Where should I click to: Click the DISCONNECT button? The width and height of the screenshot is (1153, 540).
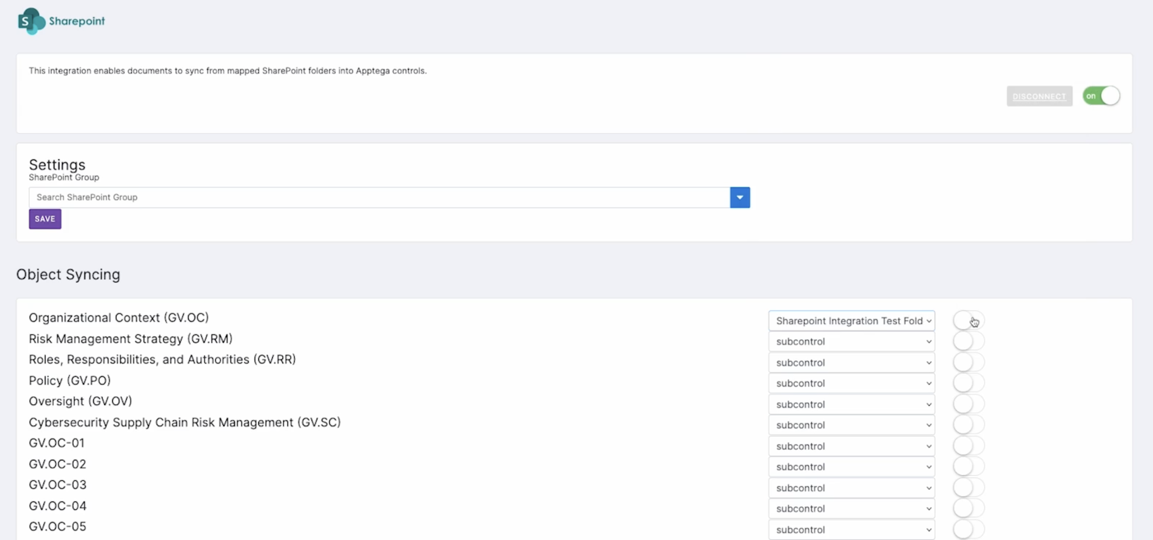pos(1039,96)
